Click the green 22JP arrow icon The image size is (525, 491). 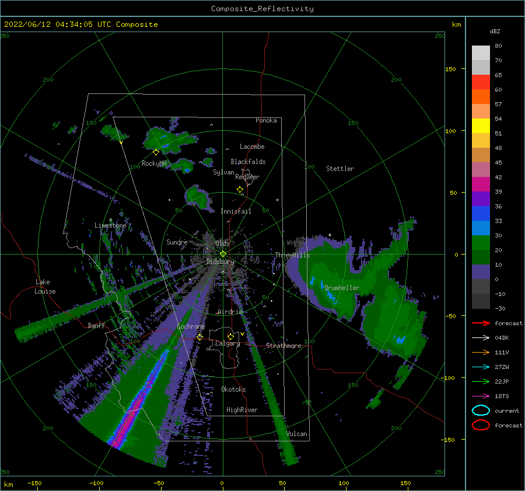(481, 381)
